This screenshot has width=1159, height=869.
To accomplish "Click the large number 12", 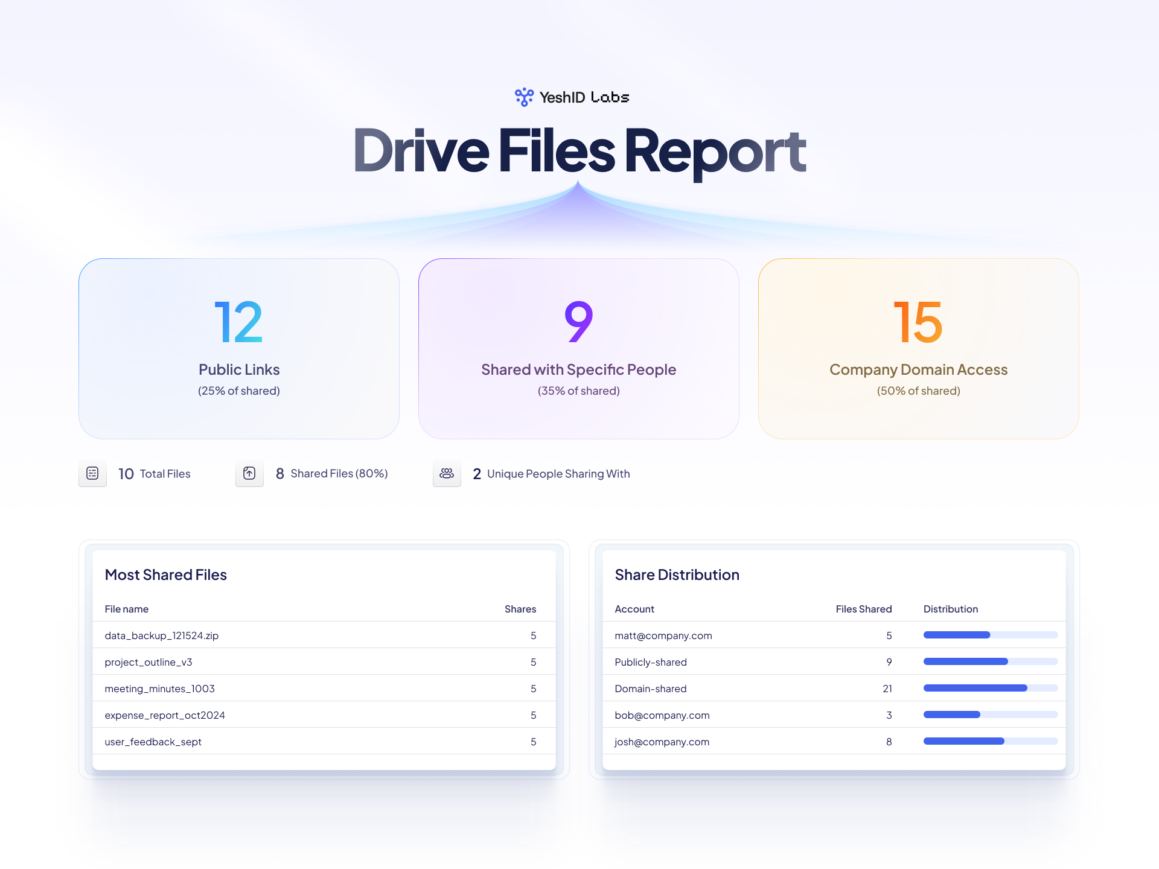I will click(239, 322).
